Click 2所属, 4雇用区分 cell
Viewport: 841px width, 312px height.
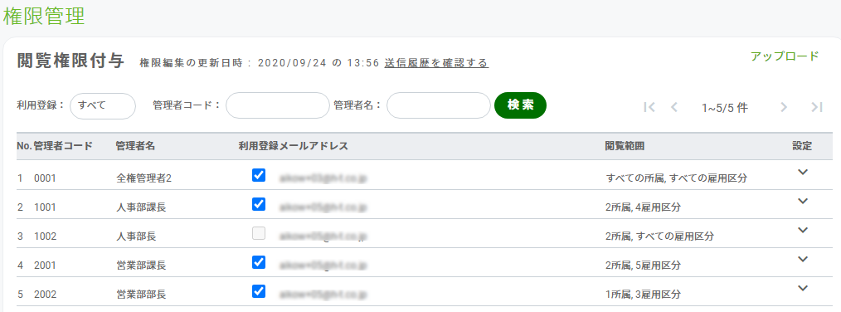coord(643,207)
